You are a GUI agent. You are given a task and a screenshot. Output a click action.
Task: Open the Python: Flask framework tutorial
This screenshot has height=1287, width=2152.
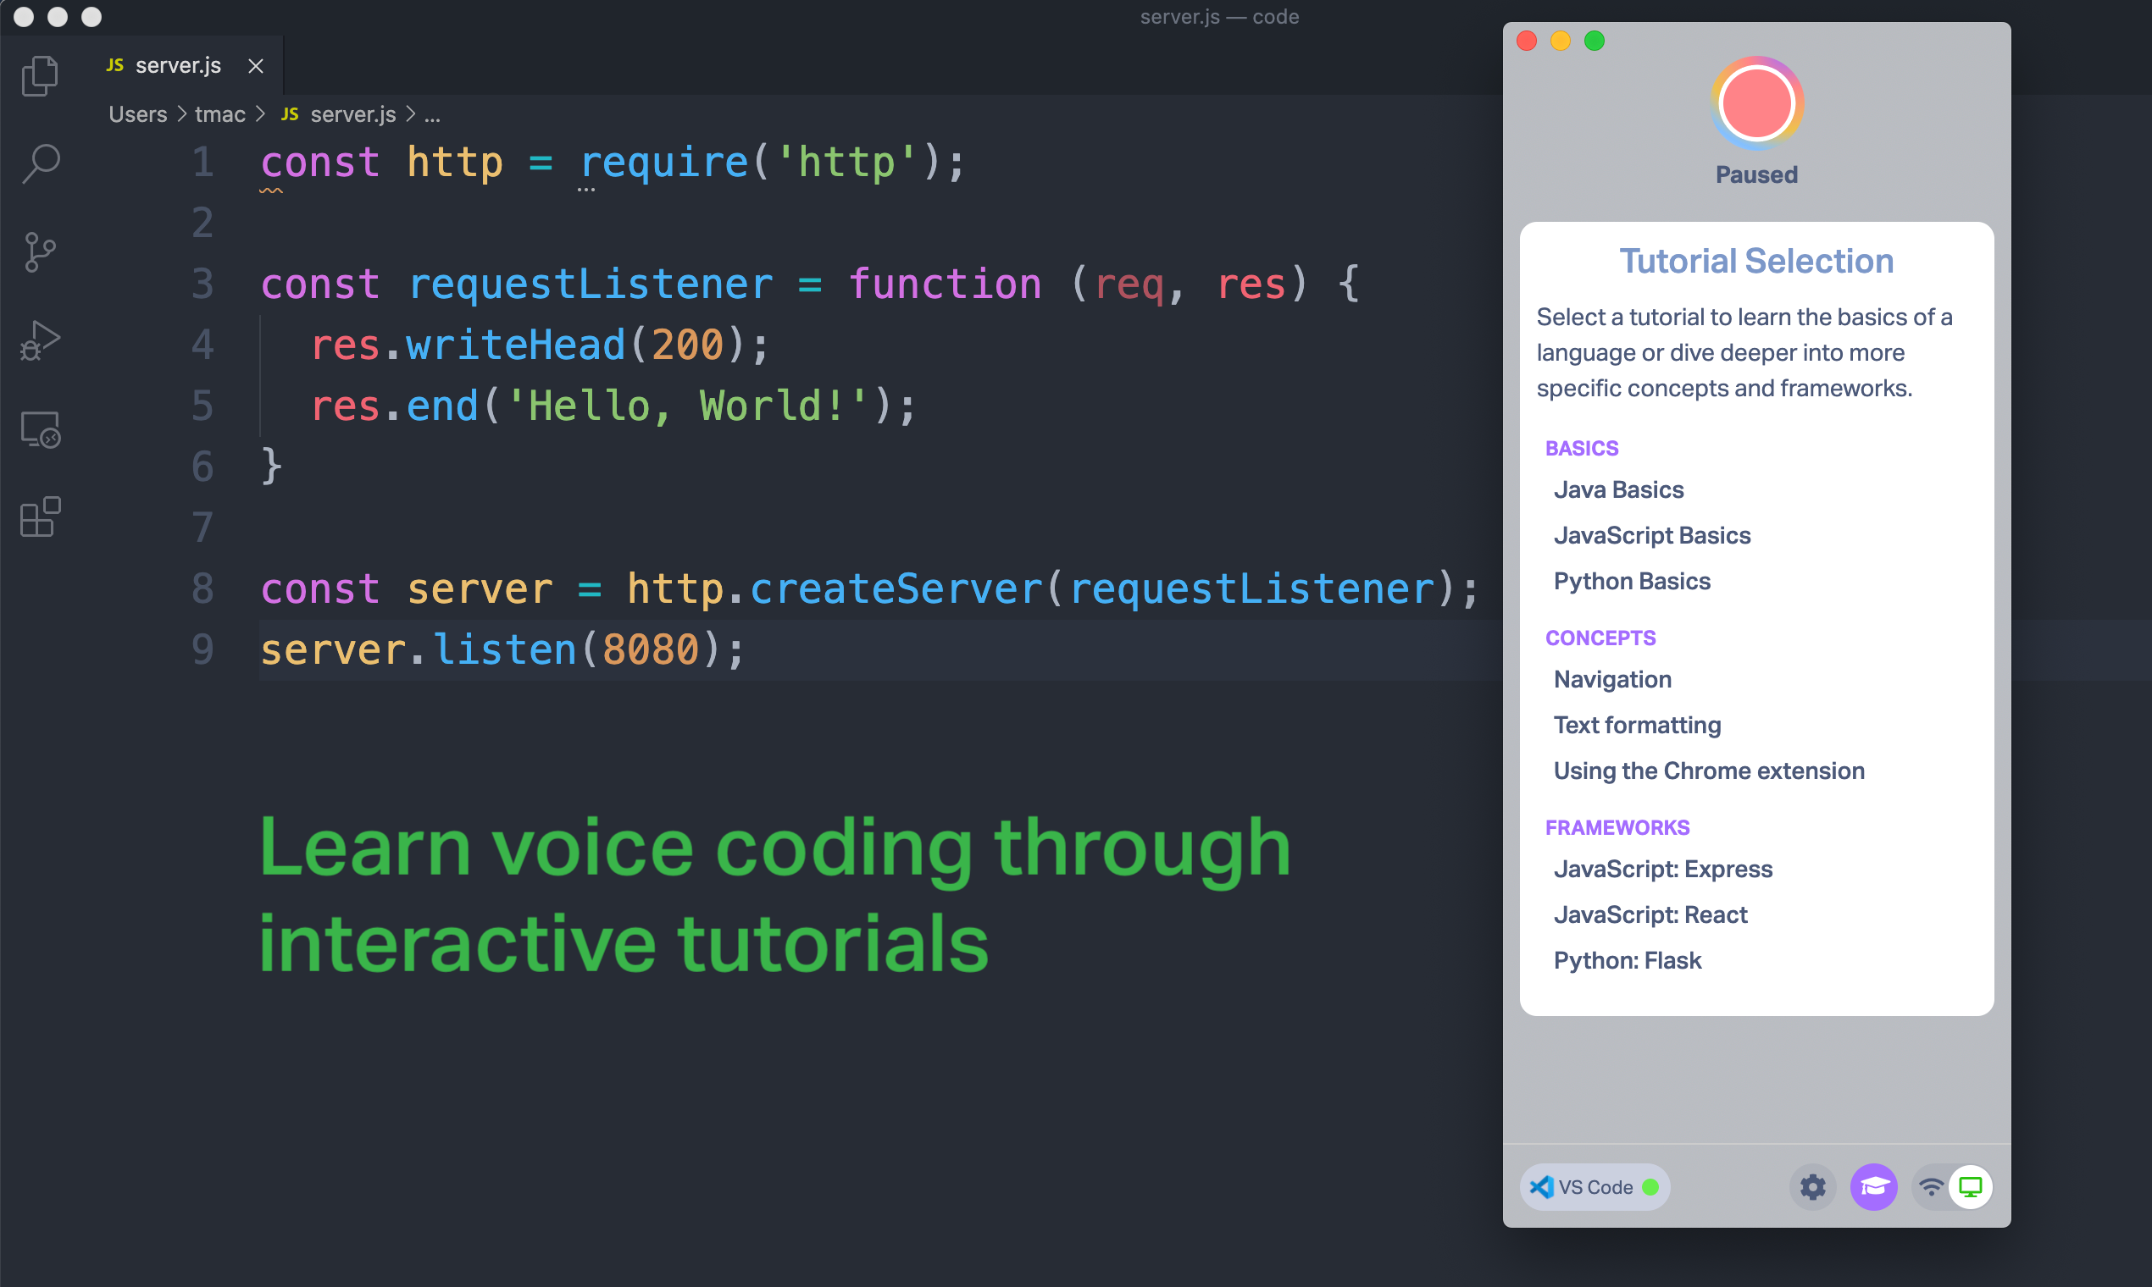[x=1626, y=960]
